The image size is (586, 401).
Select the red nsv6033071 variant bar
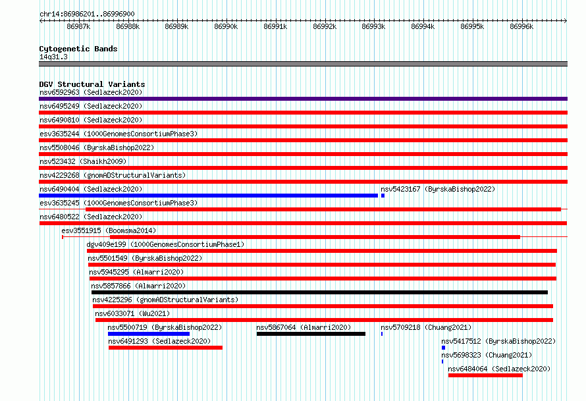coord(324,320)
